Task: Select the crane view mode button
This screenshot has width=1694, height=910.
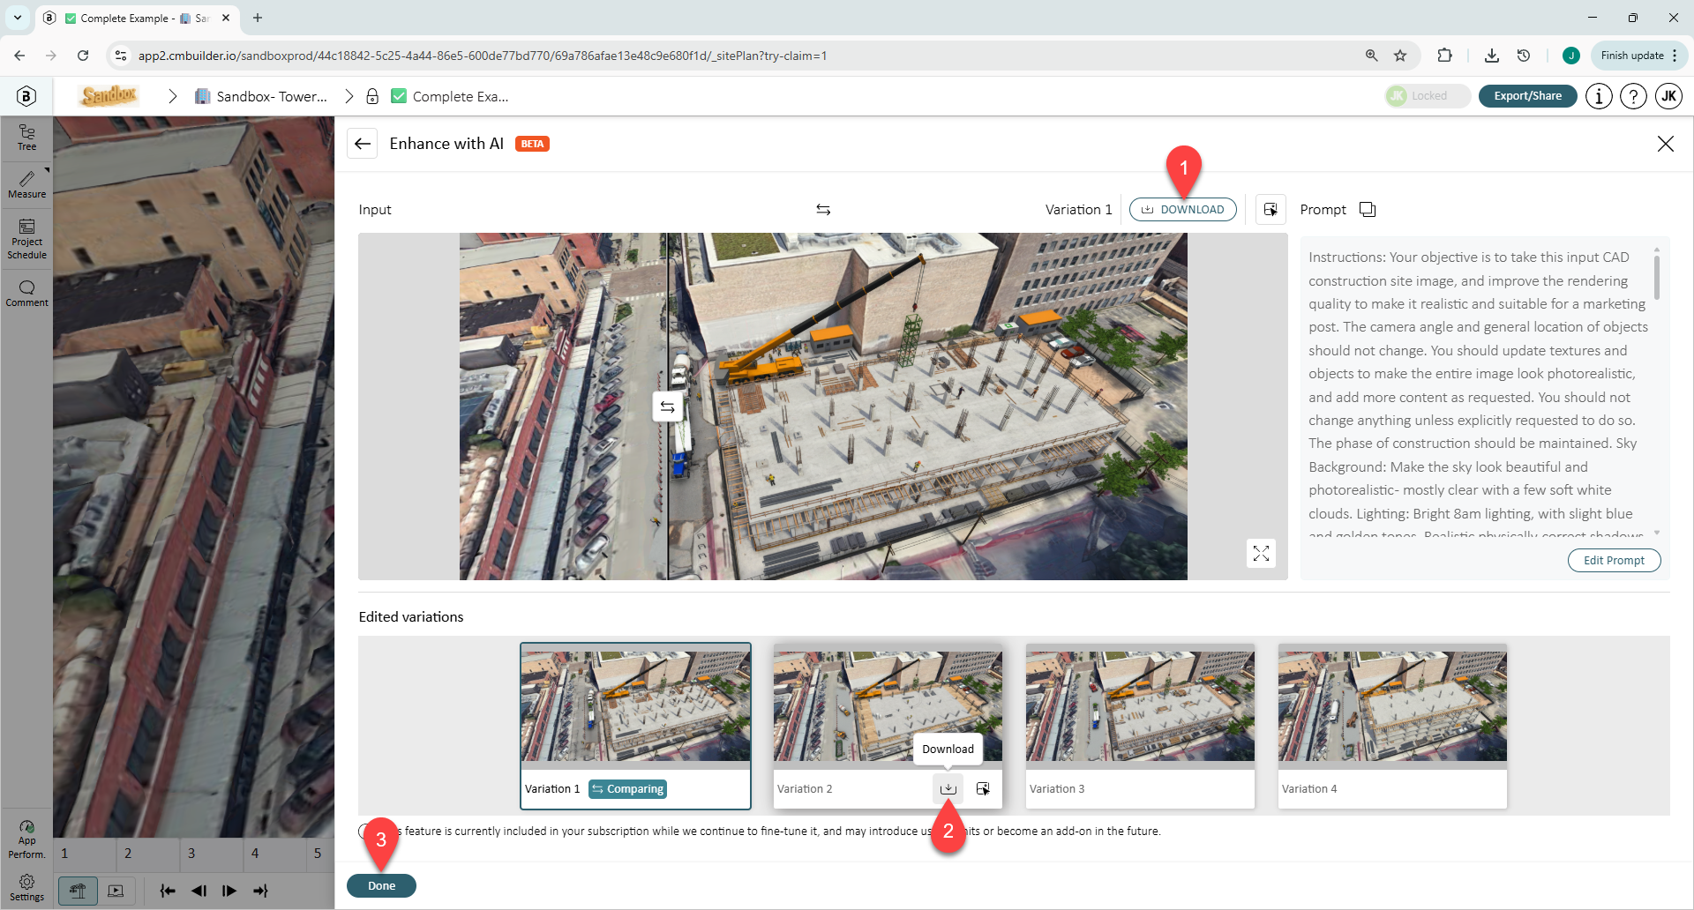Action: [78, 891]
